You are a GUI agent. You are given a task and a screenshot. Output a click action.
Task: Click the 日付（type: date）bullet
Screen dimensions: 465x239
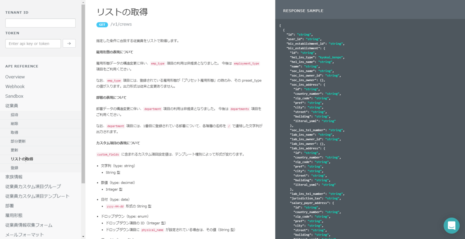(x=115, y=199)
